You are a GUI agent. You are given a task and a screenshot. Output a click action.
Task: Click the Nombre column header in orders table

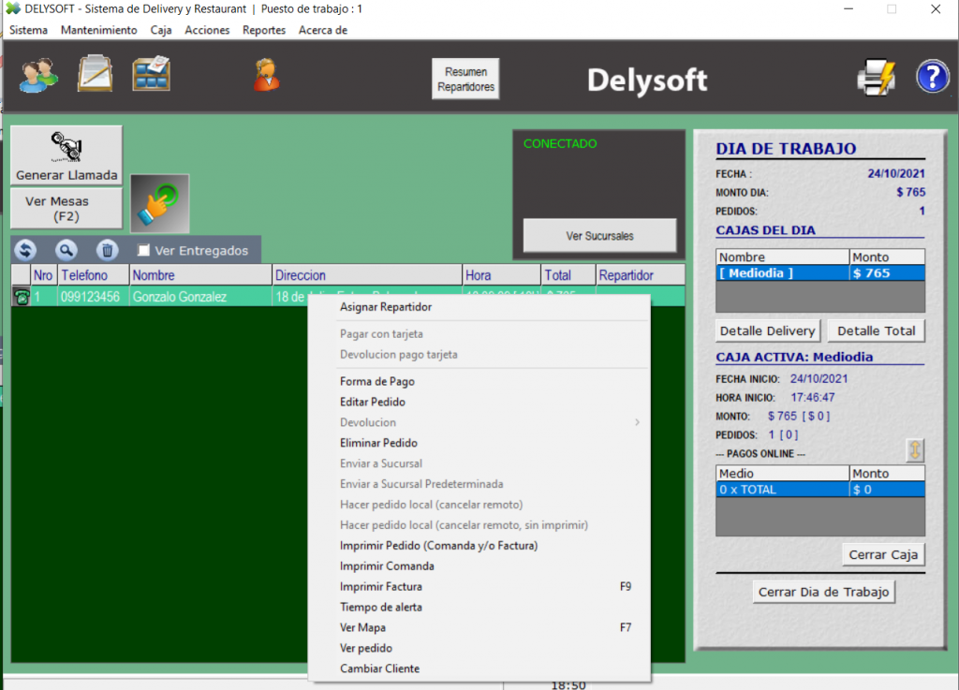pyautogui.click(x=200, y=275)
